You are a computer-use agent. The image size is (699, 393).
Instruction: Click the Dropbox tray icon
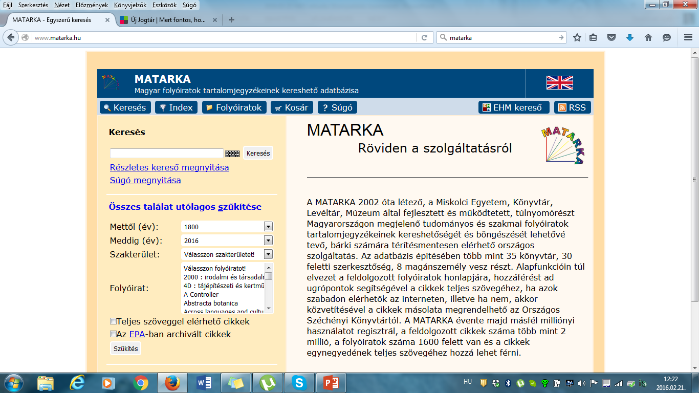click(496, 383)
